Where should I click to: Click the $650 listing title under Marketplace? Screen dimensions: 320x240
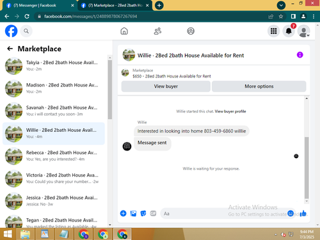coord(172,76)
